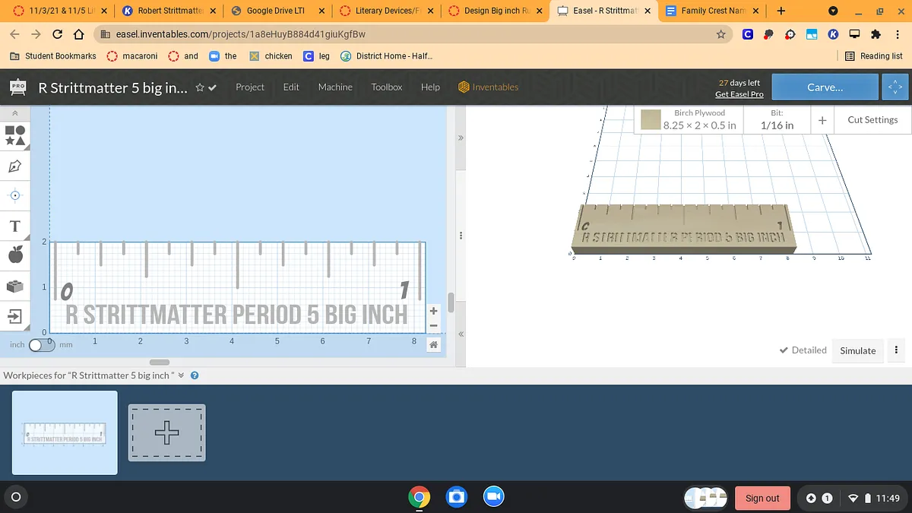This screenshot has height=513, width=912.
Task: Click the import file arrow icon
Action: coord(15,315)
